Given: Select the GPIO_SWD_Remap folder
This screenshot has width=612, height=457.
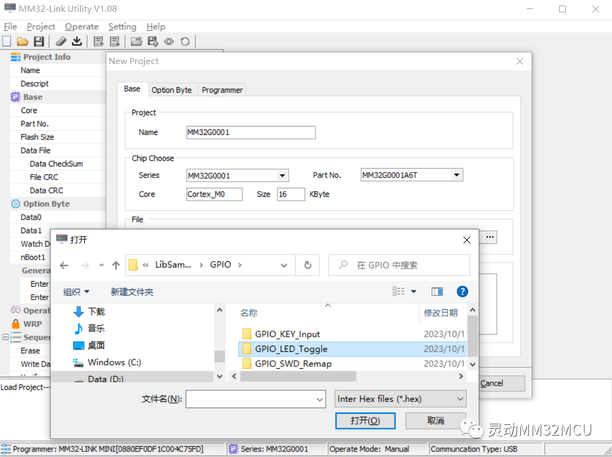Looking at the screenshot, I should tap(353, 364).
